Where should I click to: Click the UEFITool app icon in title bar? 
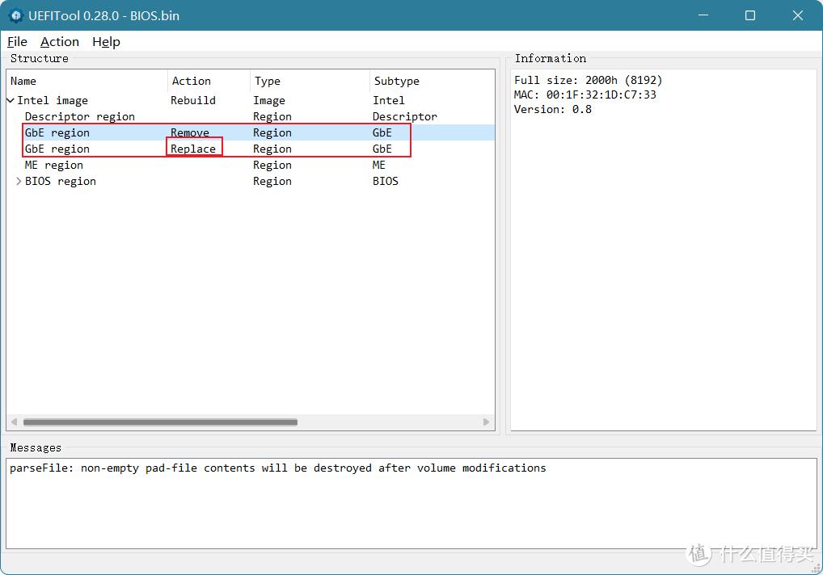(x=15, y=15)
